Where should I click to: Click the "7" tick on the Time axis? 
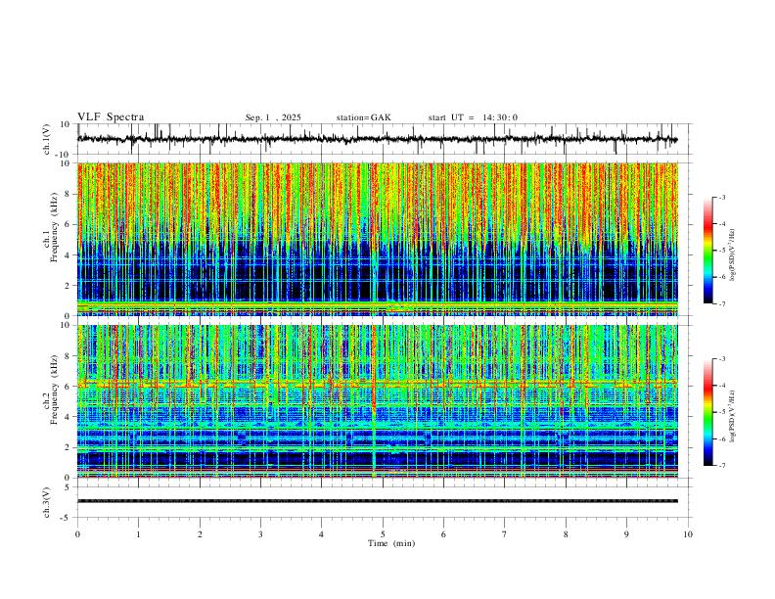tap(505, 534)
